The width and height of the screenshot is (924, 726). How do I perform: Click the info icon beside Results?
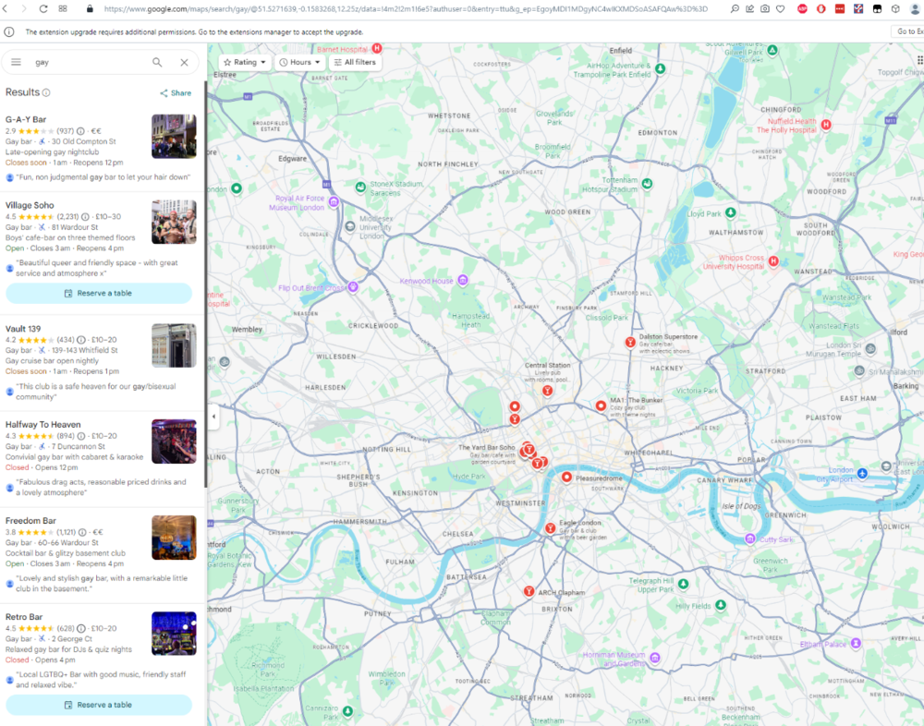pos(46,92)
